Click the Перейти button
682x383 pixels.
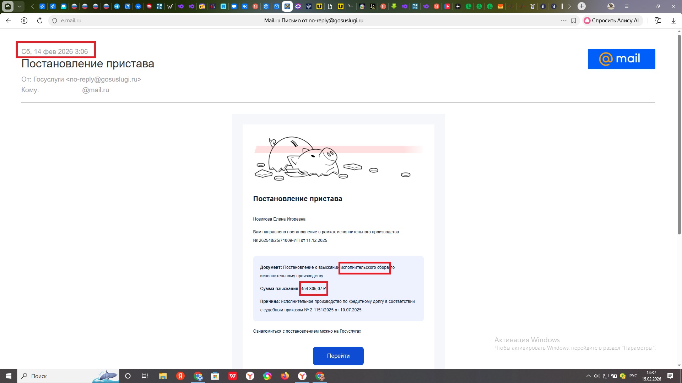[x=338, y=356]
